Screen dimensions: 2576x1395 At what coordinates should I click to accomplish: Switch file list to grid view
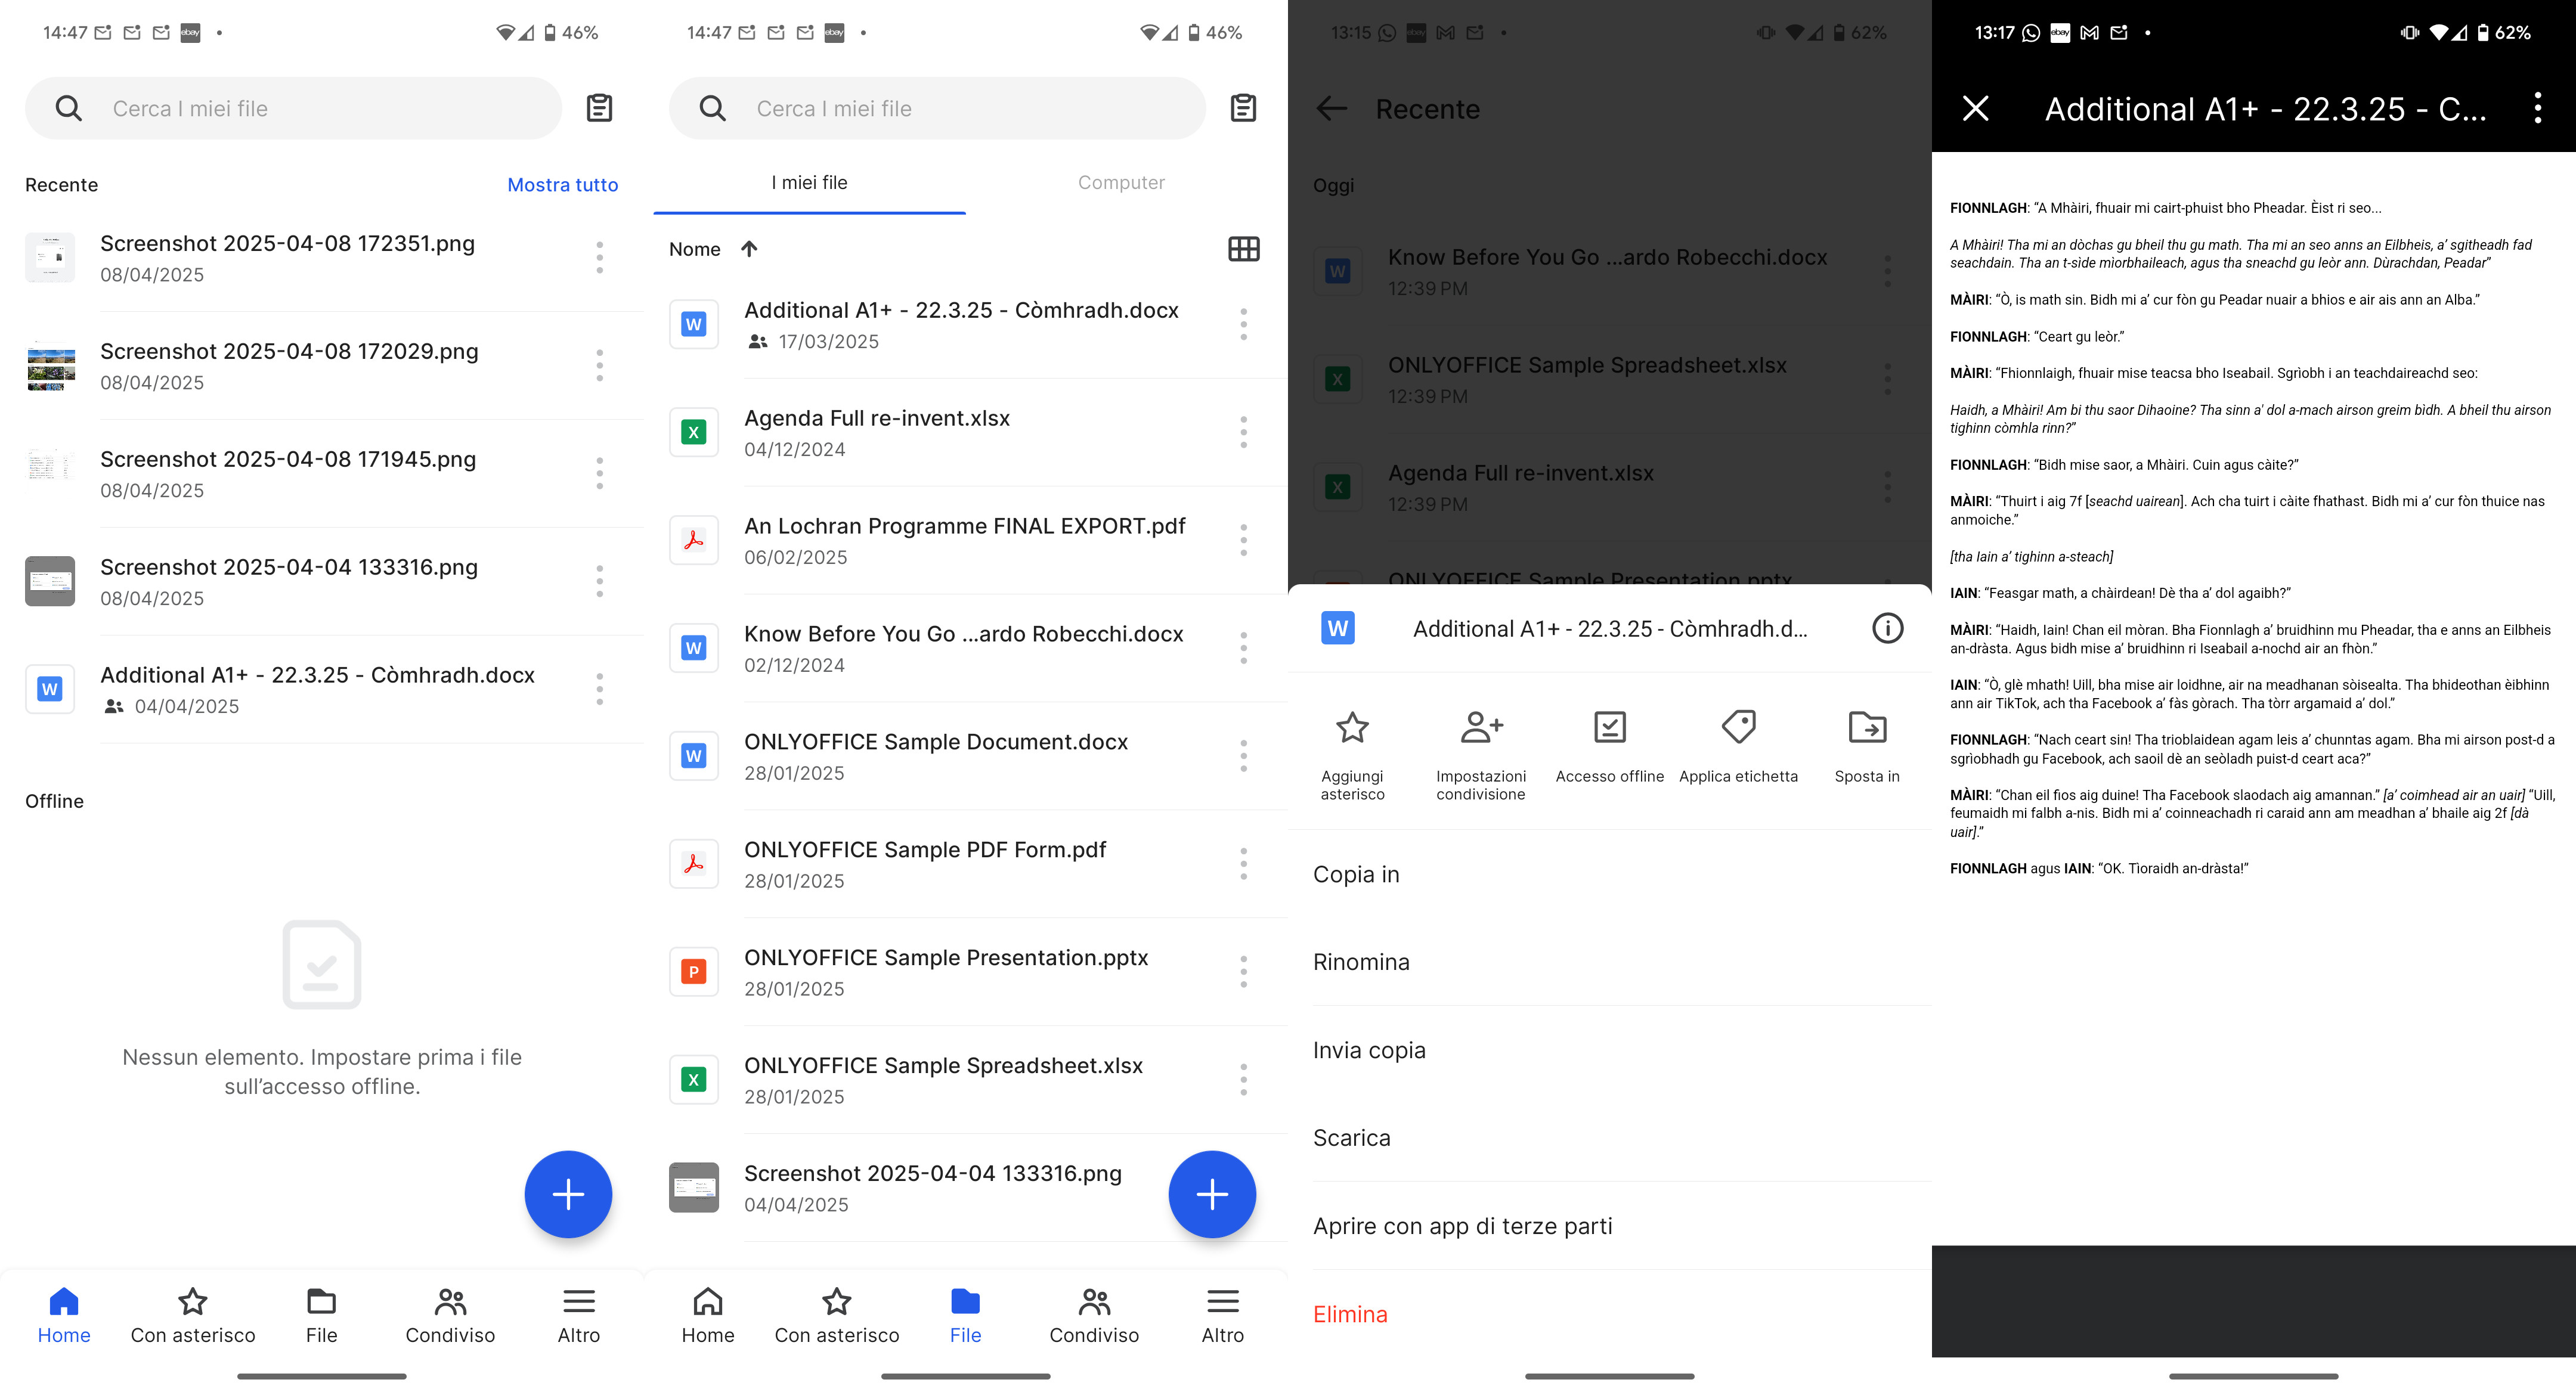click(x=1243, y=249)
